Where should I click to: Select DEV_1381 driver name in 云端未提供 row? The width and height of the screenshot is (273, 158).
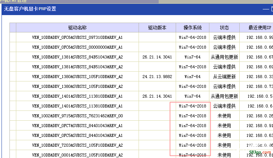[x=77, y=67]
